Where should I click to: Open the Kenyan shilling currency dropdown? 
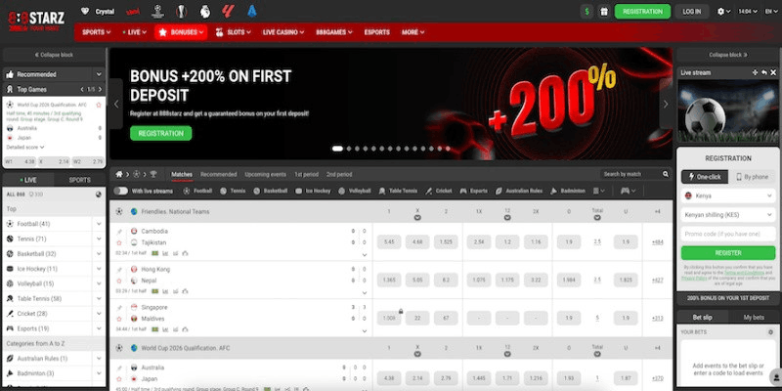click(x=727, y=215)
